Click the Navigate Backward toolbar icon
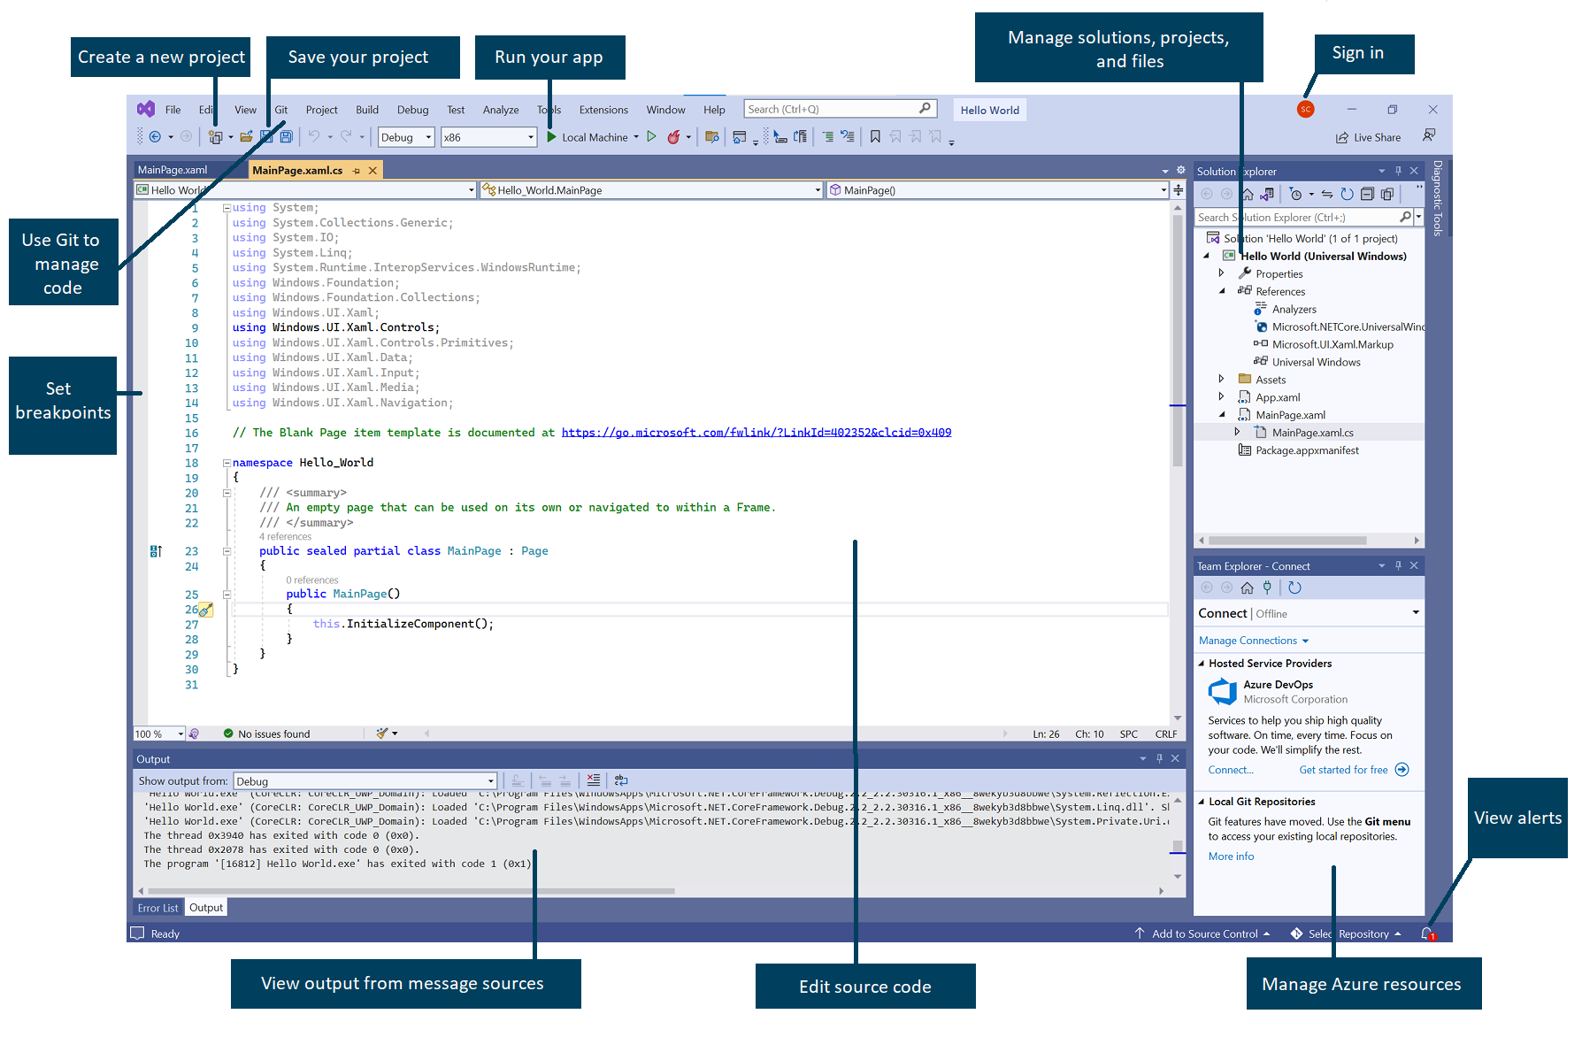This screenshot has height=1037, width=1582. tap(155, 137)
